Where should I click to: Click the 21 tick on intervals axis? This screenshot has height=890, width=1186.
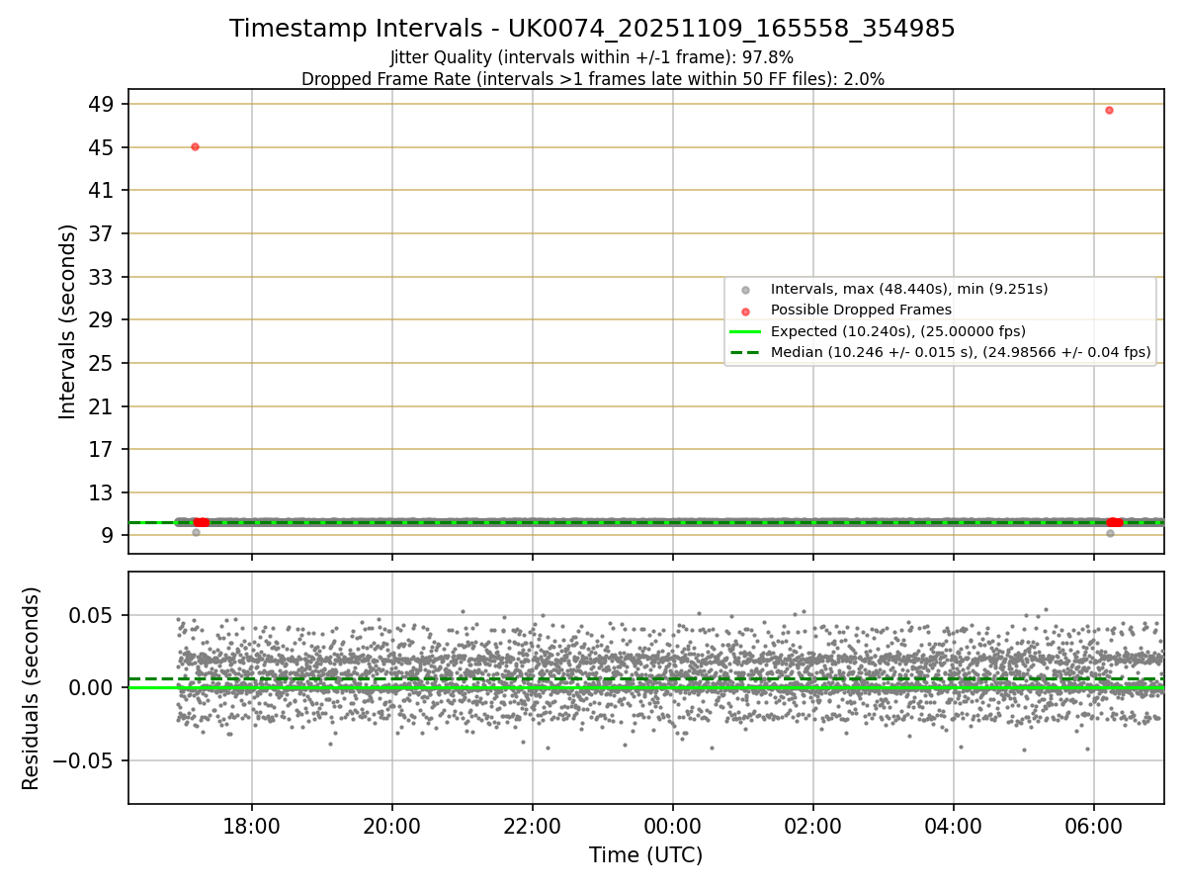coord(103,405)
